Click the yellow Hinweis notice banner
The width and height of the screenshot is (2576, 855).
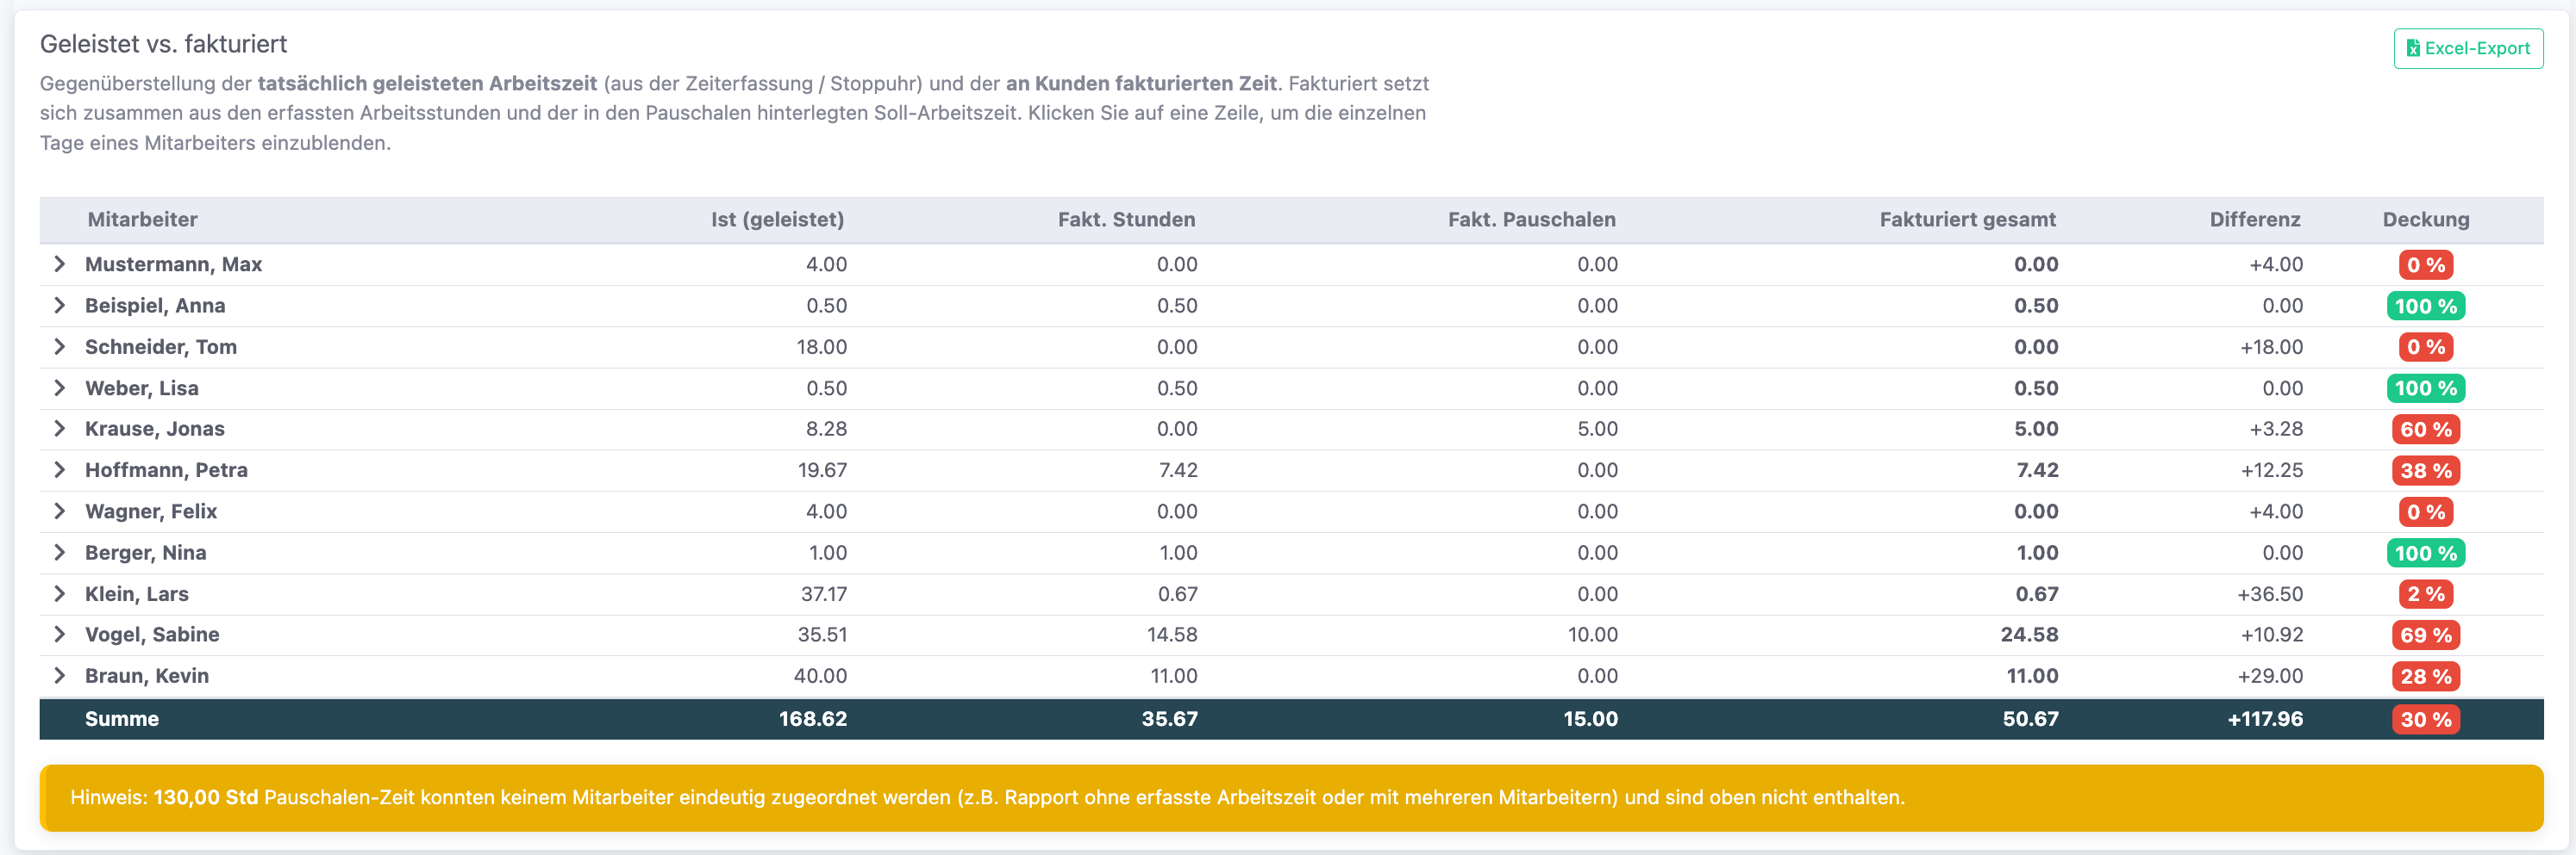coord(1291,797)
